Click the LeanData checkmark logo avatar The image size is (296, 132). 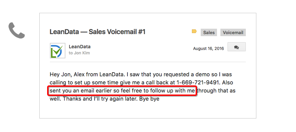click(58, 51)
